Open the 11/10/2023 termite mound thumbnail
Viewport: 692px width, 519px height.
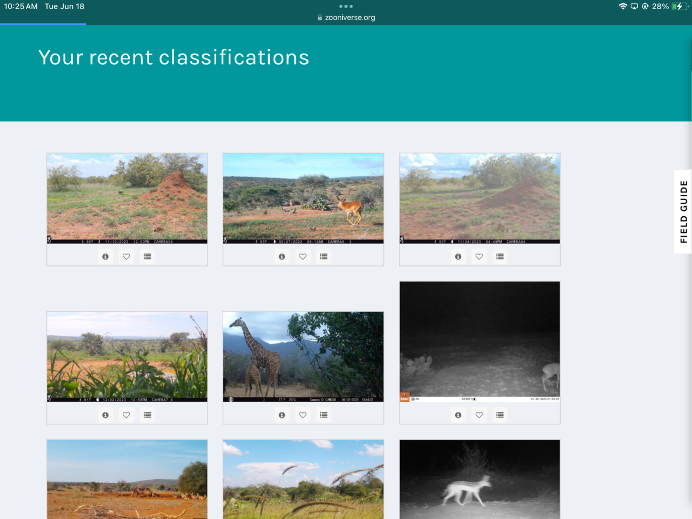pos(127,198)
